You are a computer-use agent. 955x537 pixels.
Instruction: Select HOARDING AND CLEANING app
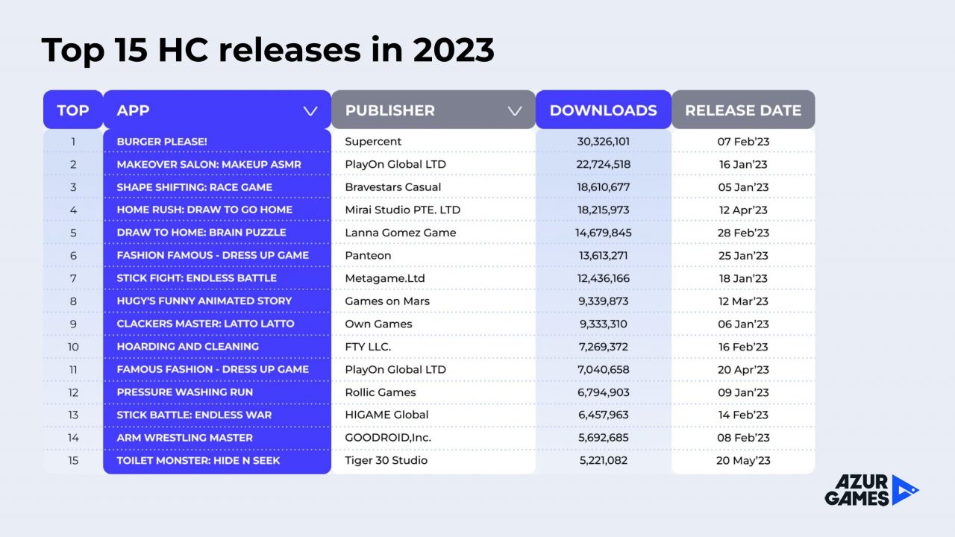point(188,347)
